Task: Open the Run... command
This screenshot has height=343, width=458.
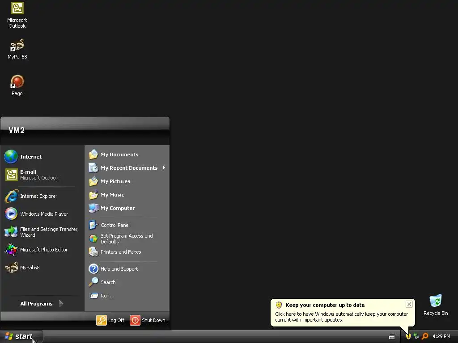Action: (127, 296)
